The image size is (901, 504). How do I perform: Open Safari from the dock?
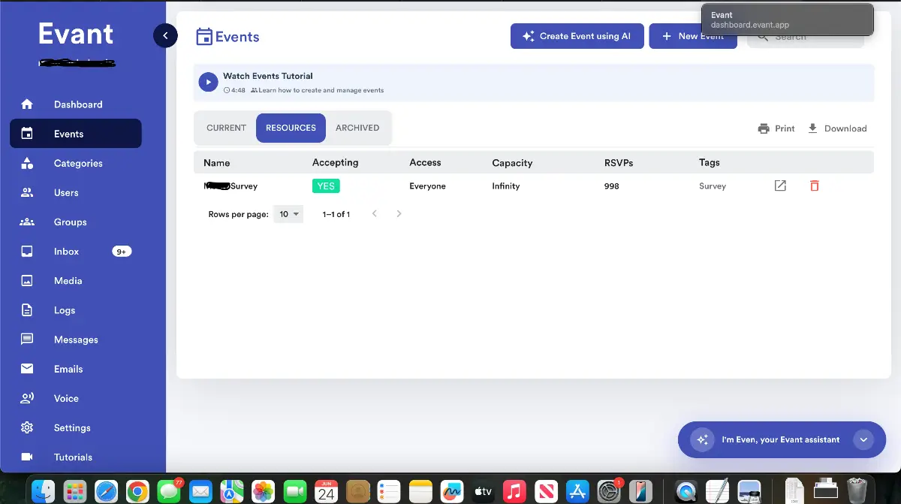click(106, 490)
